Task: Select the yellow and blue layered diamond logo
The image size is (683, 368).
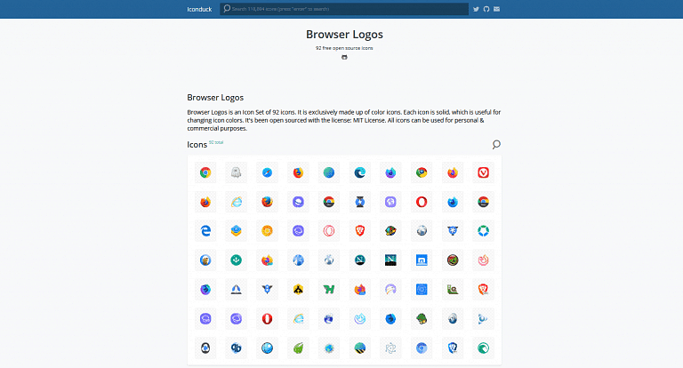Action: point(236,231)
